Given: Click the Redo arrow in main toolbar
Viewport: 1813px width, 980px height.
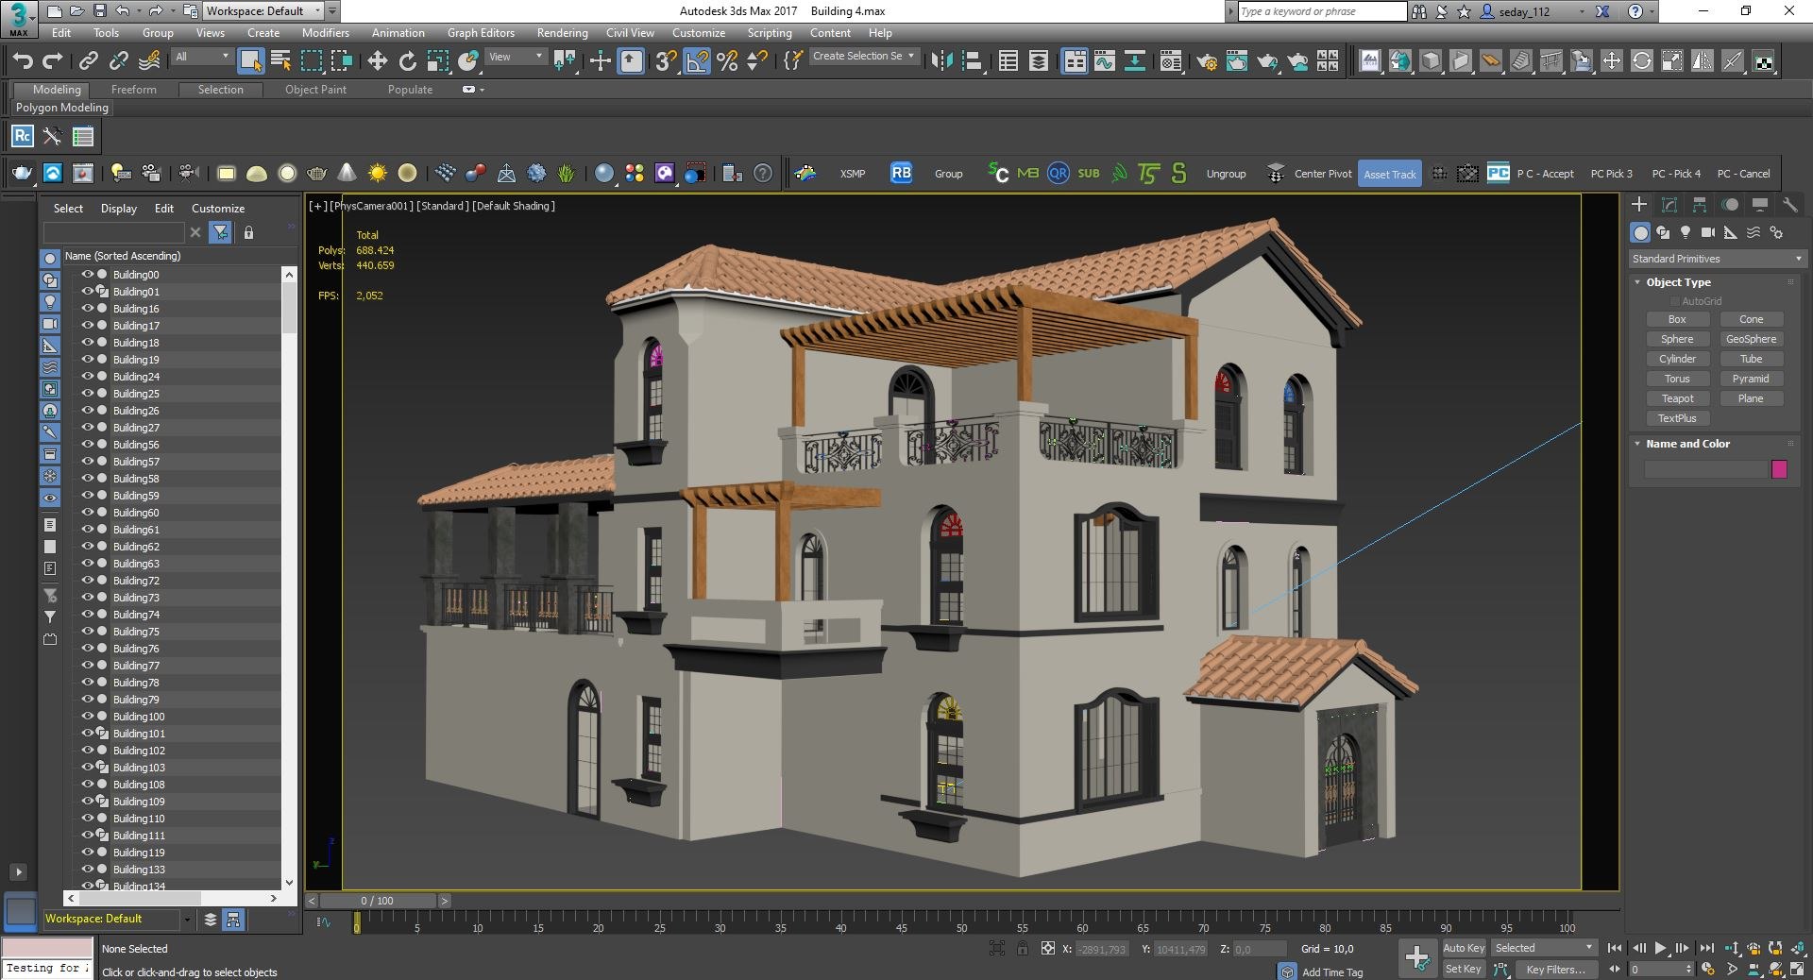Looking at the screenshot, I should (x=53, y=61).
